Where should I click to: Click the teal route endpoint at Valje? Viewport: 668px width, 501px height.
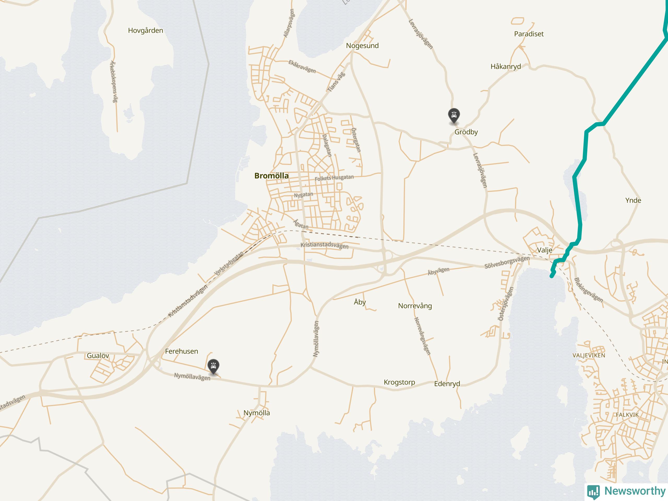pos(552,276)
